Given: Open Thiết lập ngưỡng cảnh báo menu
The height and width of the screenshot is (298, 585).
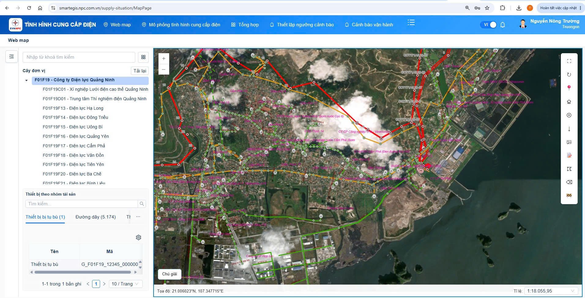Looking at the screenshot, I should coord(302,25).
